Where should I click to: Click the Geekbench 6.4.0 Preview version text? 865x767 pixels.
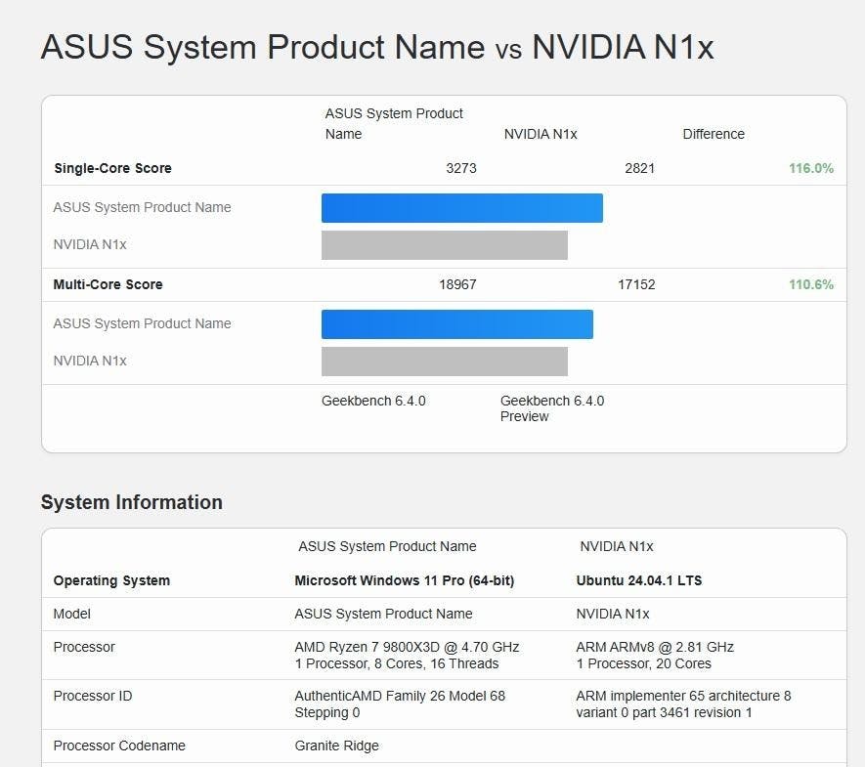coord(551,408)
